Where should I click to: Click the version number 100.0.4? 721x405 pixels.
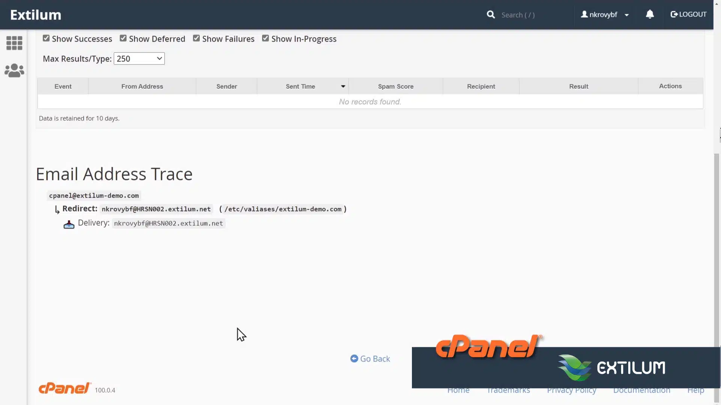point(105,390)
